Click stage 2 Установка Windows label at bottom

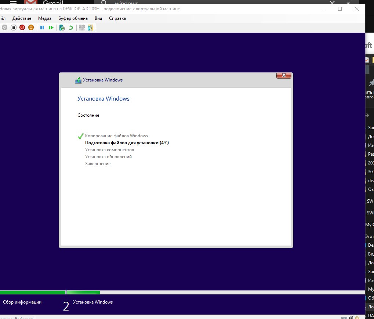point(93,302)
